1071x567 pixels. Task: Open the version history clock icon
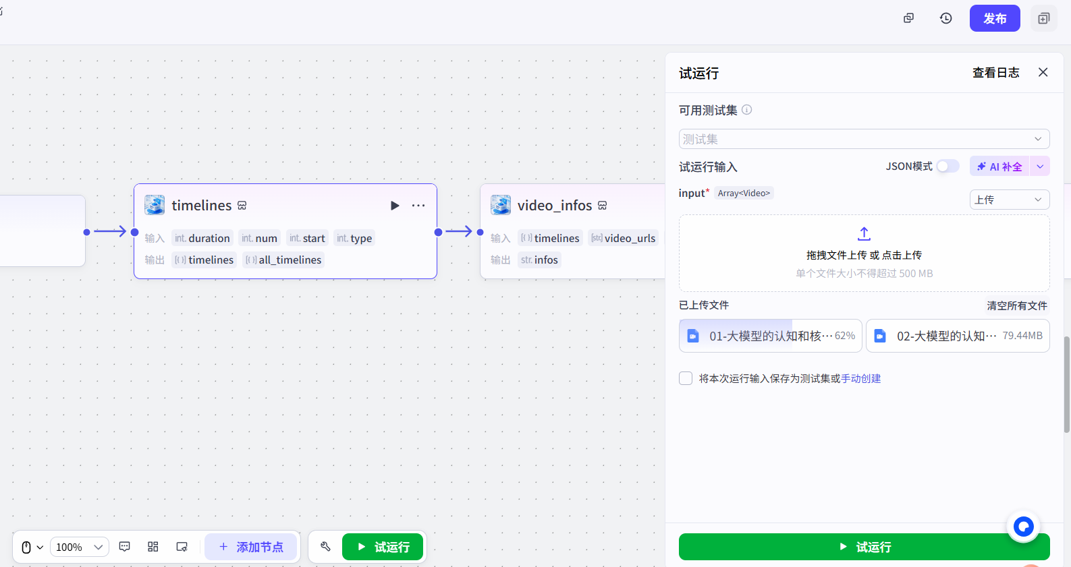[x=945, y=18]
